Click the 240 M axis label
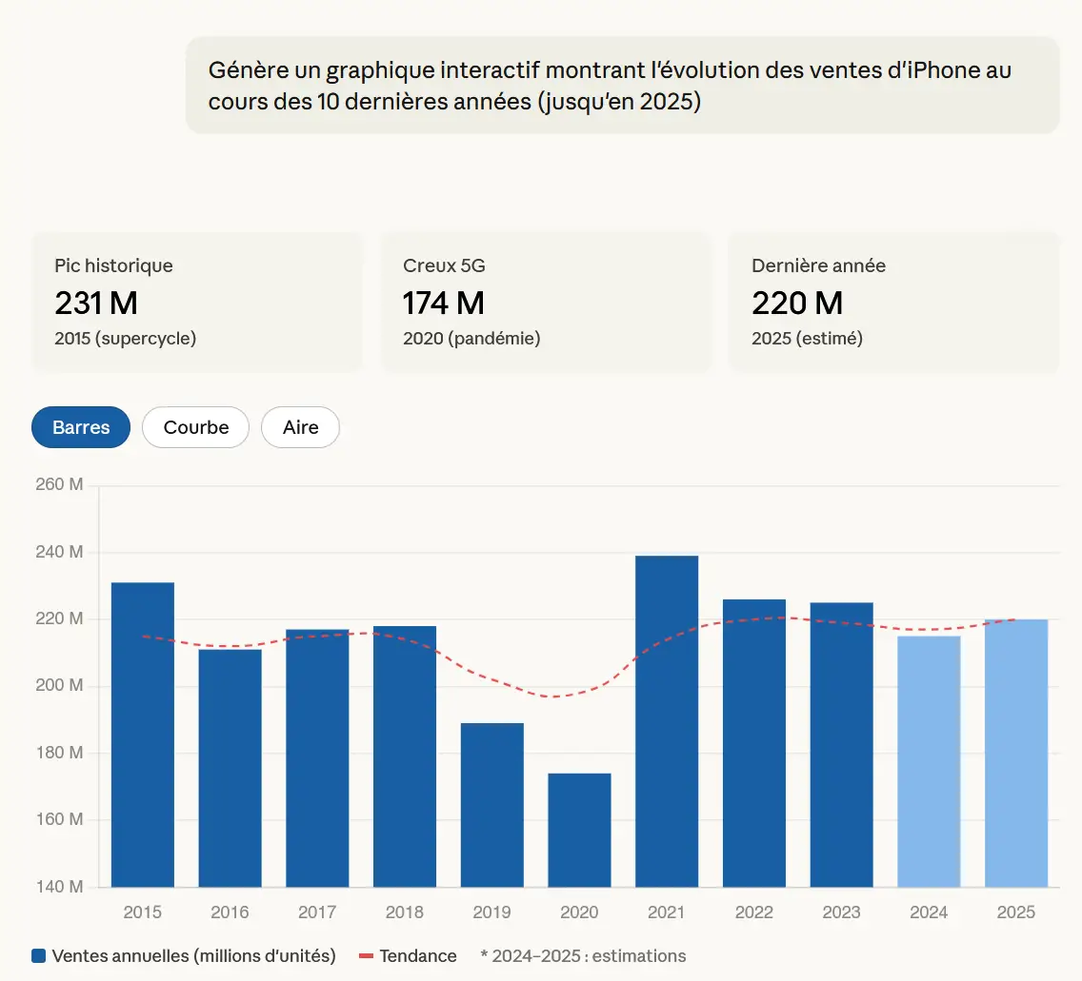 pos(59,552)
